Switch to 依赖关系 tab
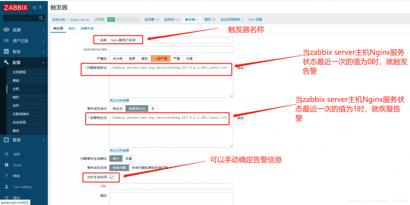Viewport: 410px width, 205px height. (x=87, y=28)
